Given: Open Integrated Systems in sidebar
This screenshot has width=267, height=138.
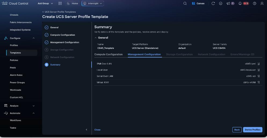Looking at the screenshot, I should (x=20, y=30).
